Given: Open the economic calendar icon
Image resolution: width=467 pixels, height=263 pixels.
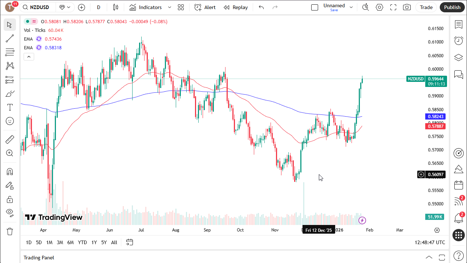Looking at the screenshot, I should [459, 185].
